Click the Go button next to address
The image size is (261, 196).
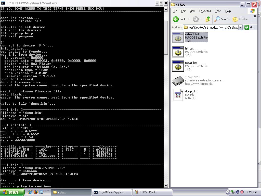point(249,27)
